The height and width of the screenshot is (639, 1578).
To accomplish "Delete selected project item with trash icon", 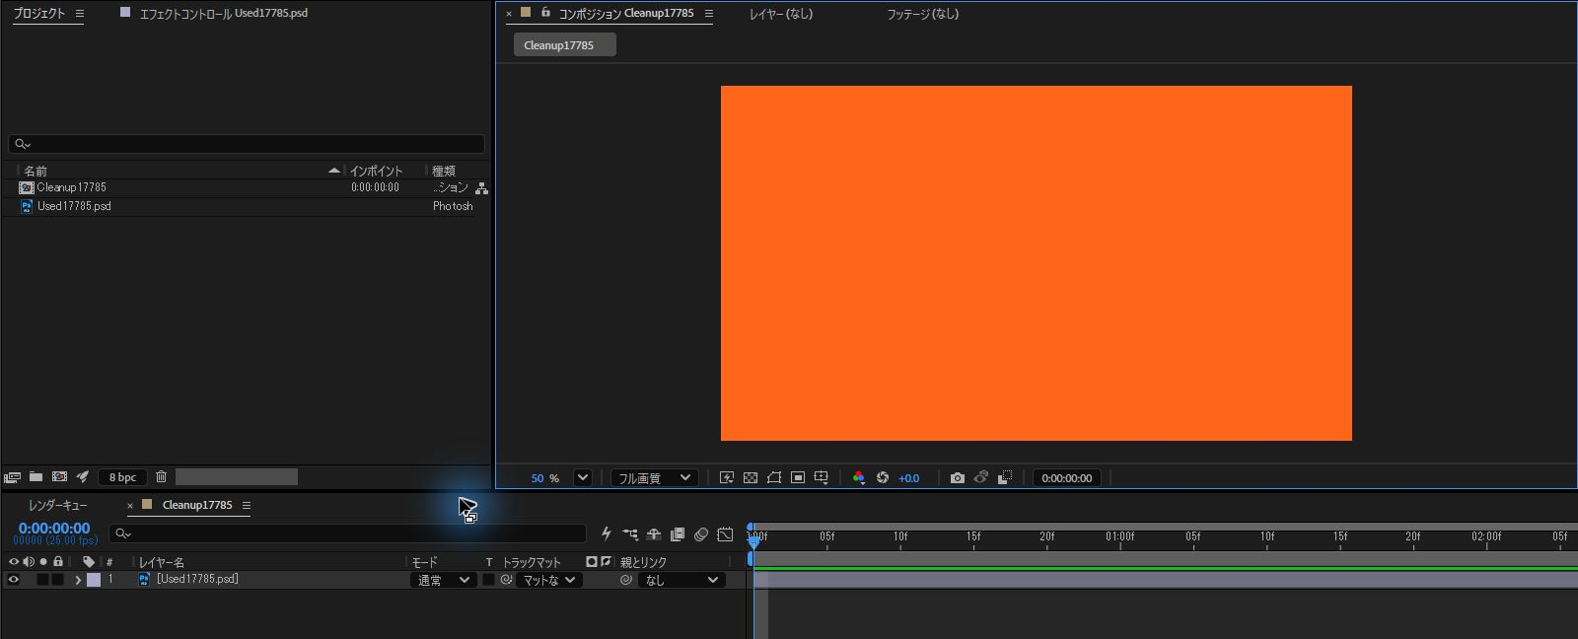I will tap(161, 477).
